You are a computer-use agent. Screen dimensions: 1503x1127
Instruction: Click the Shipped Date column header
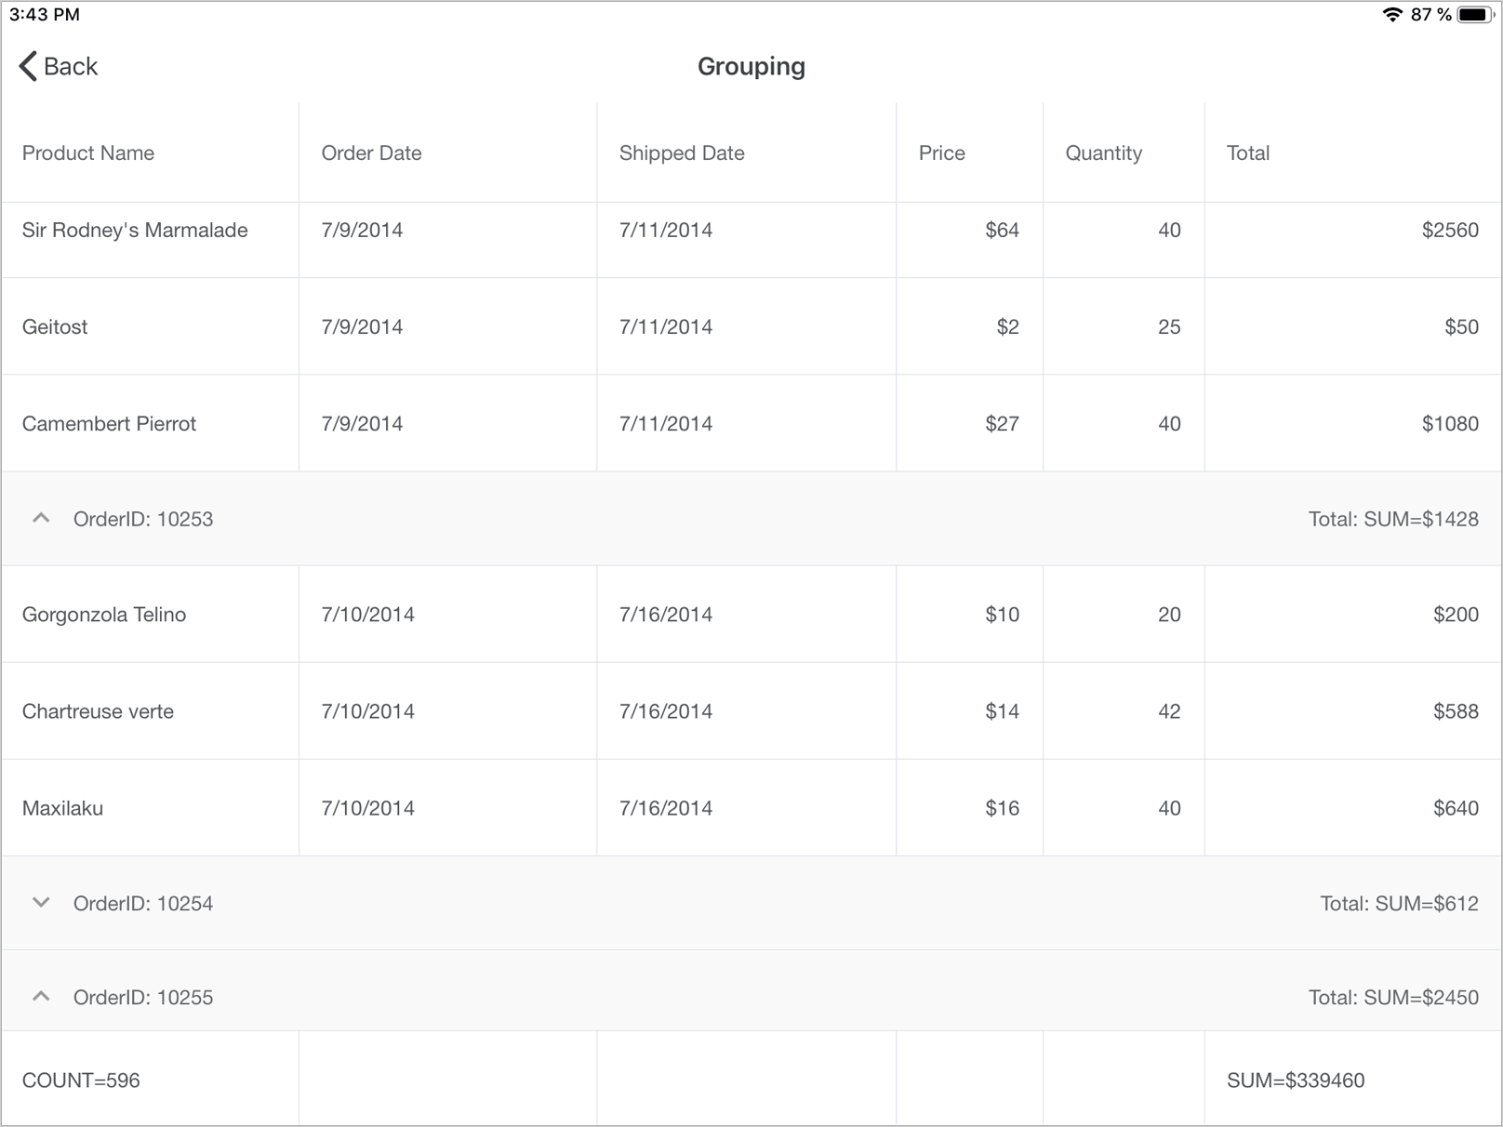682,153
